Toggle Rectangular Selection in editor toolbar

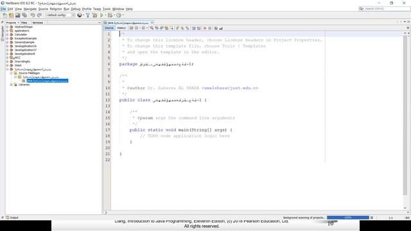click(171, 28)
